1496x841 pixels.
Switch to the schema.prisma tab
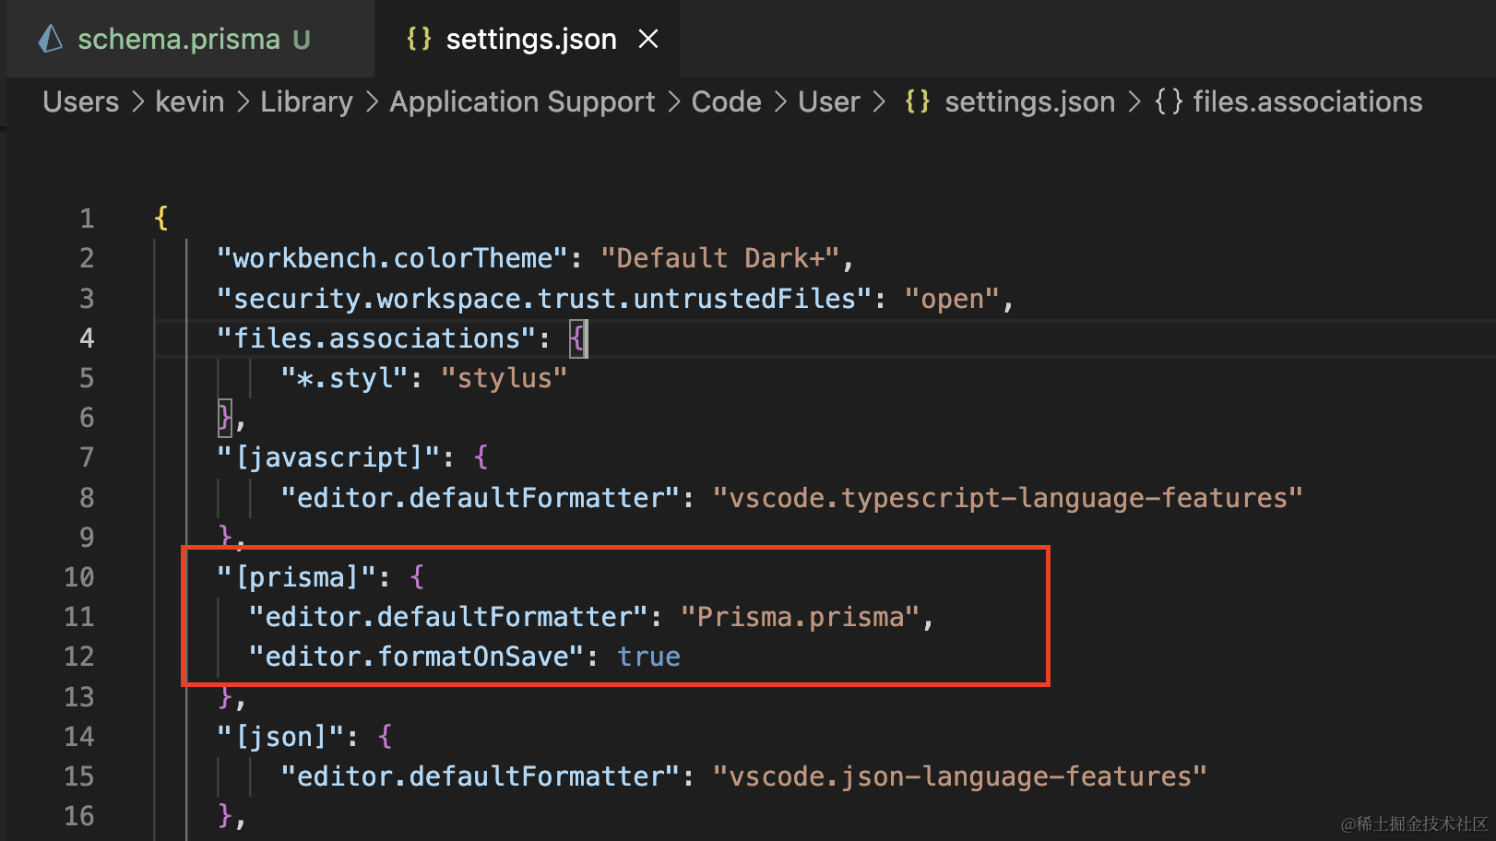178,40
